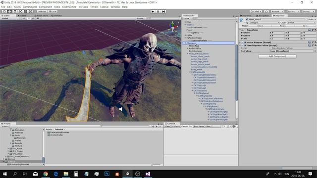317x178 pixels.
Task: Click Console Clear button
Action: [x=167, y=127]
